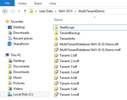This screenshot has width=127, height=100.
Task: Click the TenantBackup folder icon
Action: pos(56,33)
